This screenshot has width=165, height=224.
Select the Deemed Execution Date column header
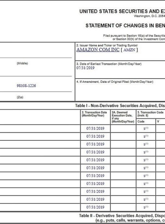123,117
